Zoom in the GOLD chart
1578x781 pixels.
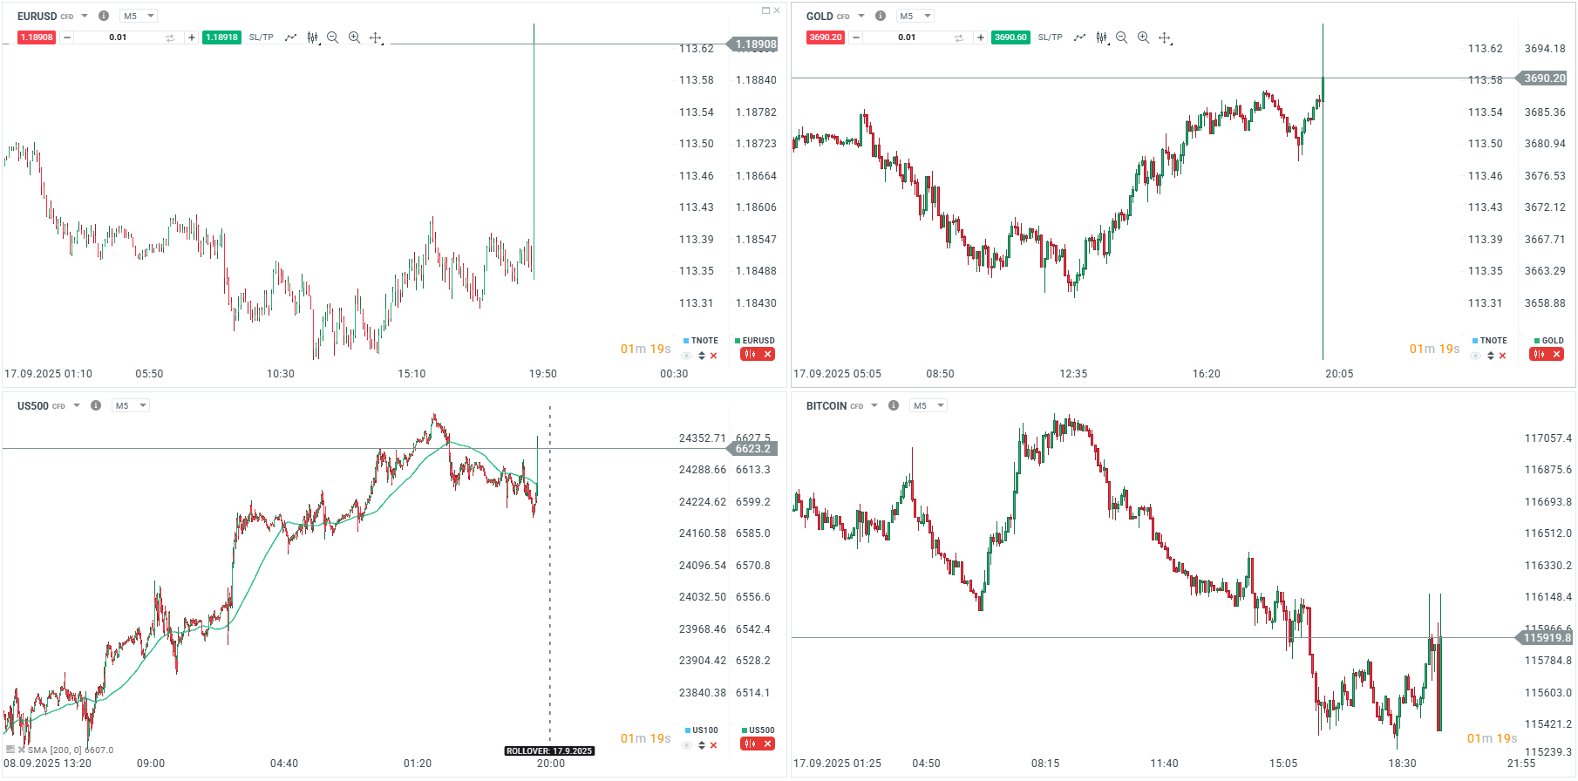click(x=1143, y=37)
